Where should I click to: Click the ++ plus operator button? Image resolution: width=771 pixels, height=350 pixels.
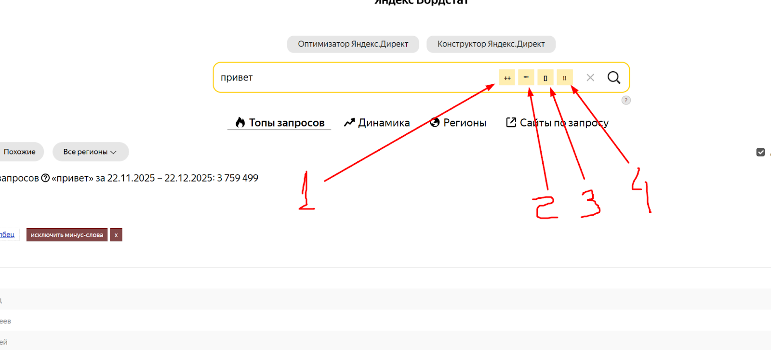506,78
